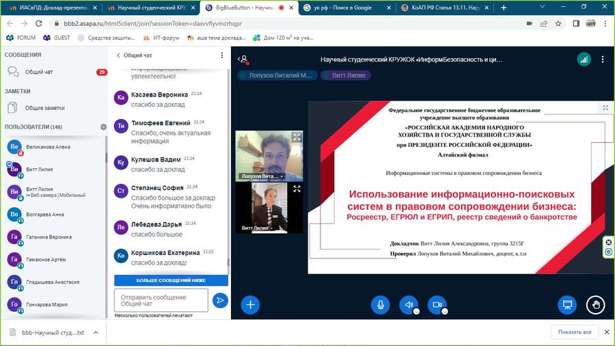The image size is (615, 346).
Task: Open webcam button's small dropdown arrow
Action: [445, 312]
